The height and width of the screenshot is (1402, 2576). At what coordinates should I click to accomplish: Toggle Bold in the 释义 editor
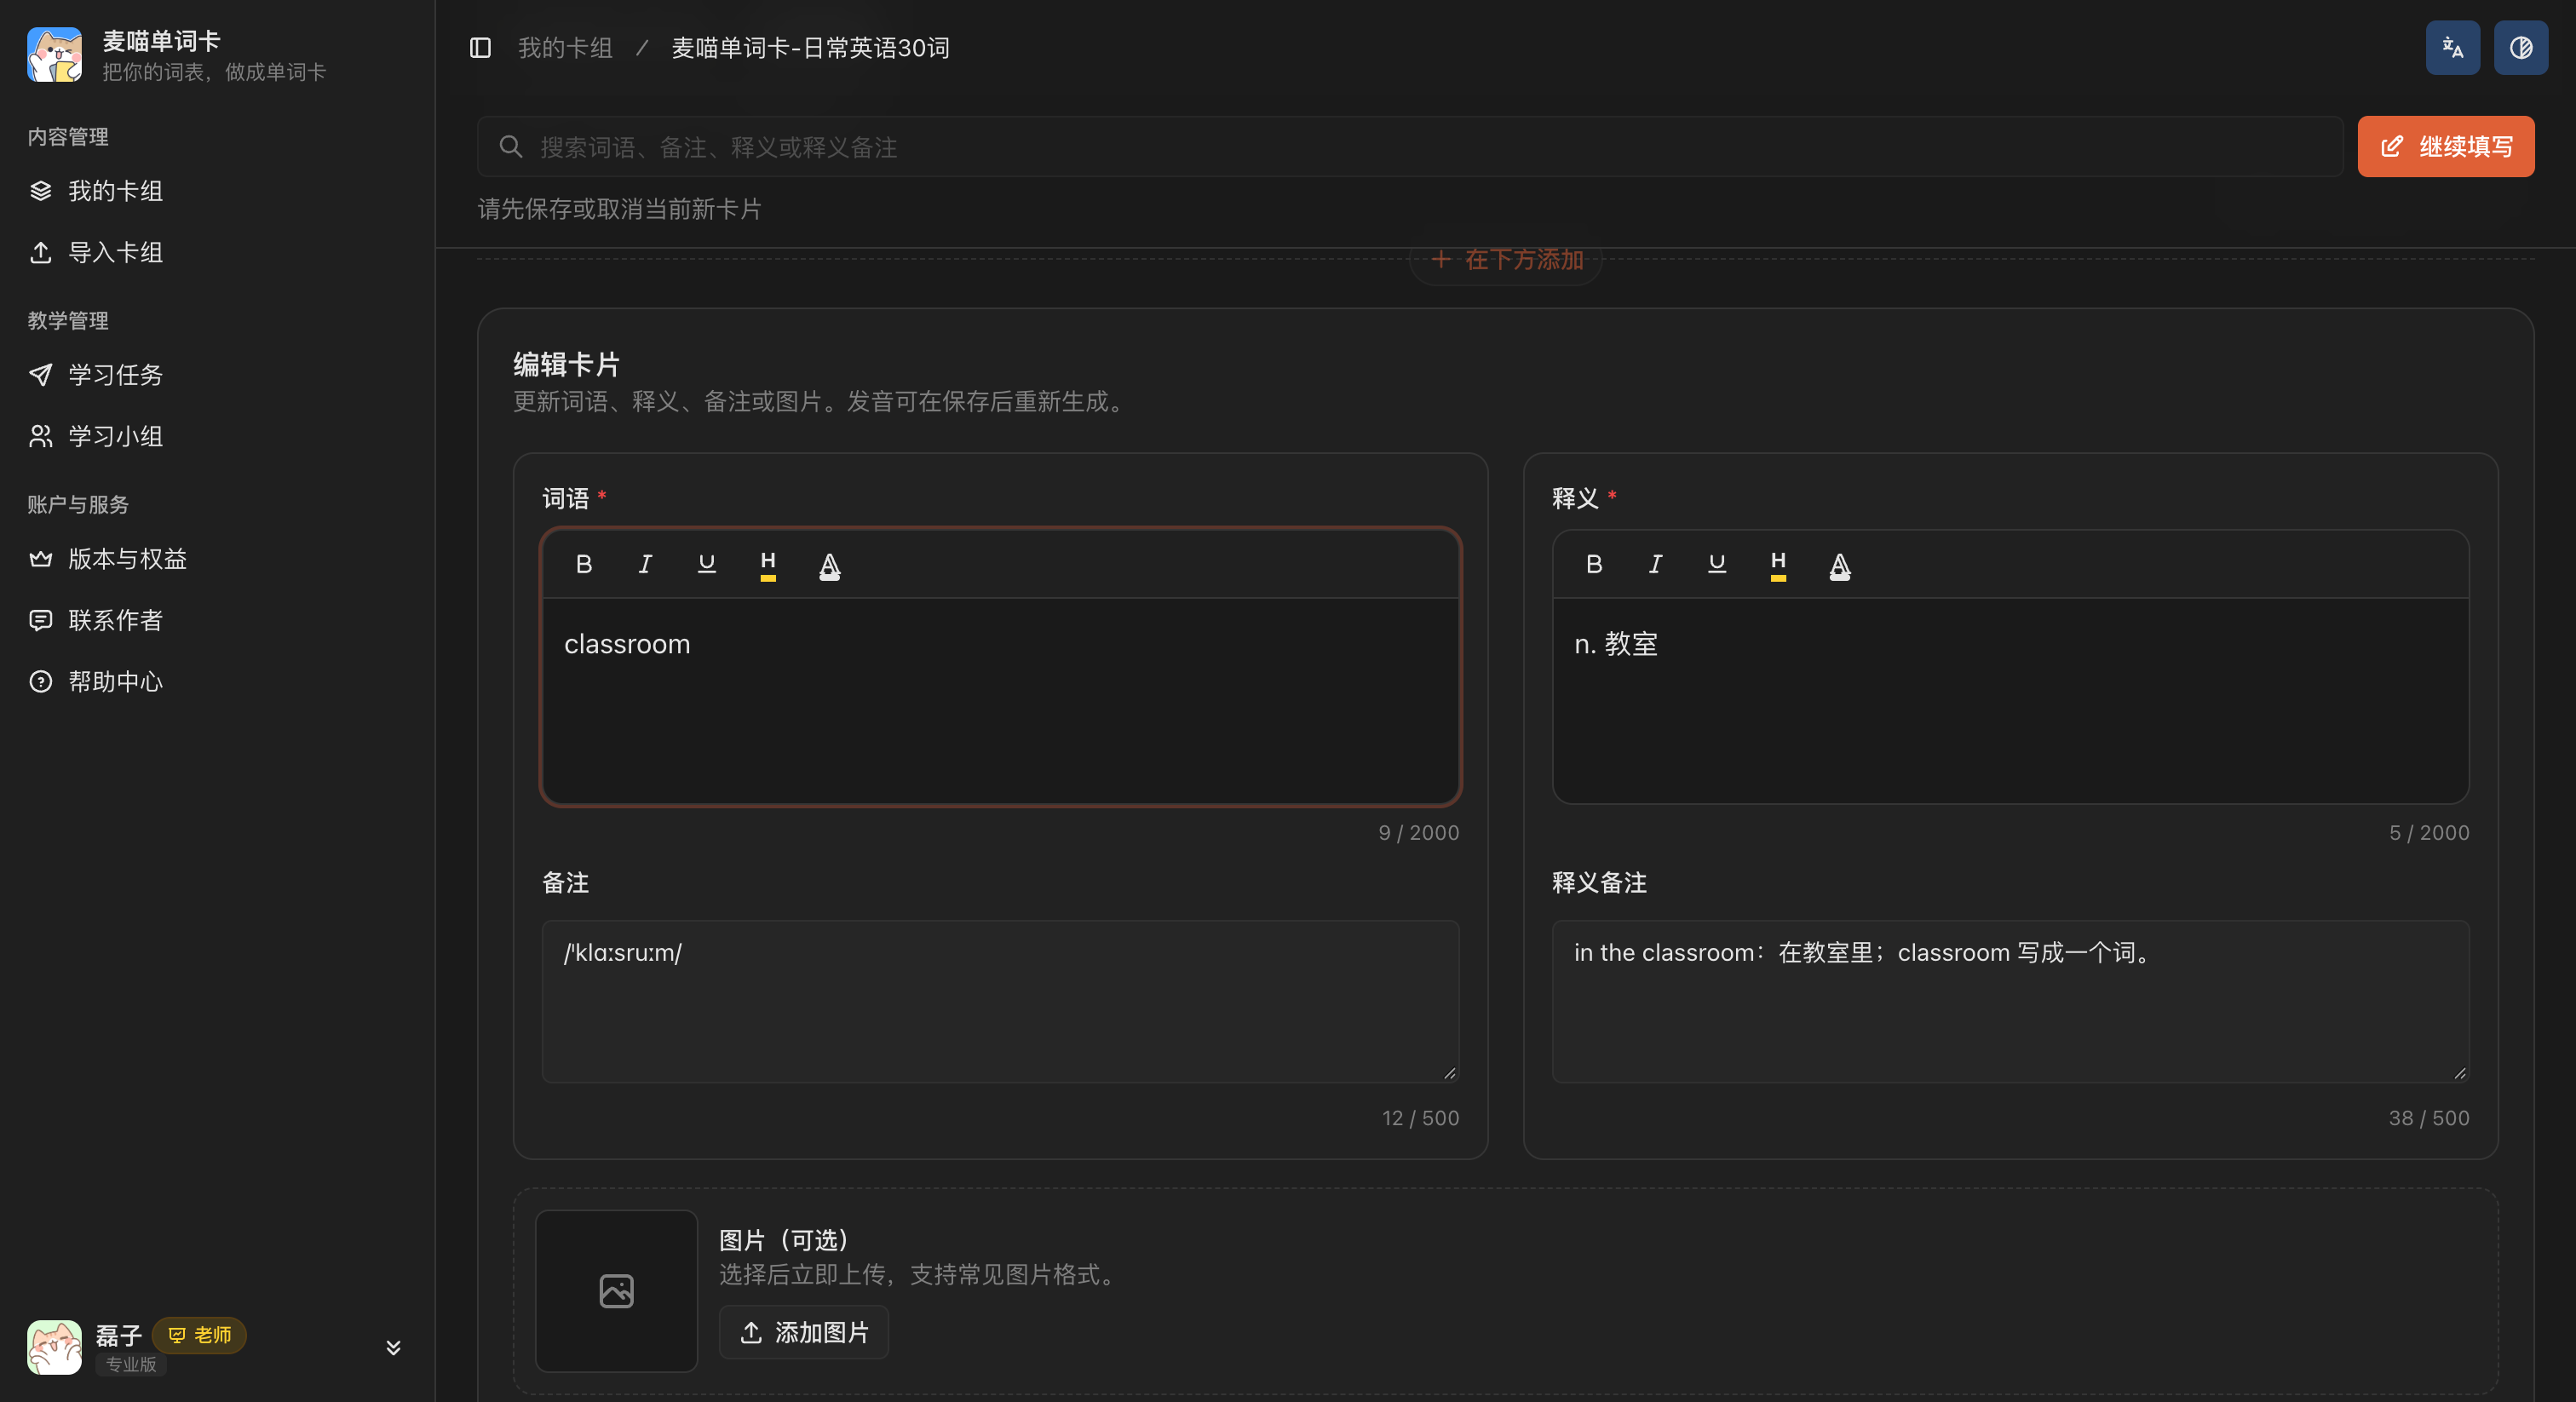(1594, 565)
